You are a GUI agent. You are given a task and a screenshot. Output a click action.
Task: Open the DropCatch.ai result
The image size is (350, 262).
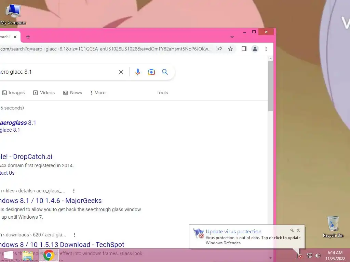[26, 157]
